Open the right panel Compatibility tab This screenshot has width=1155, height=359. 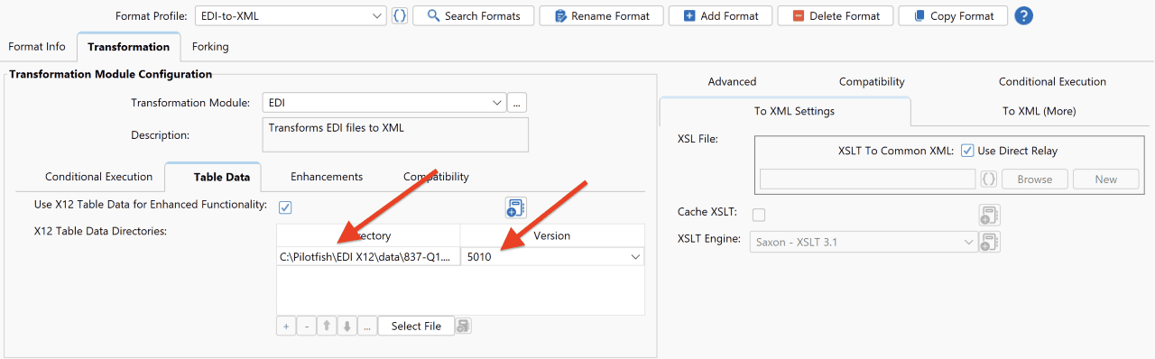(x=872, y=81)
